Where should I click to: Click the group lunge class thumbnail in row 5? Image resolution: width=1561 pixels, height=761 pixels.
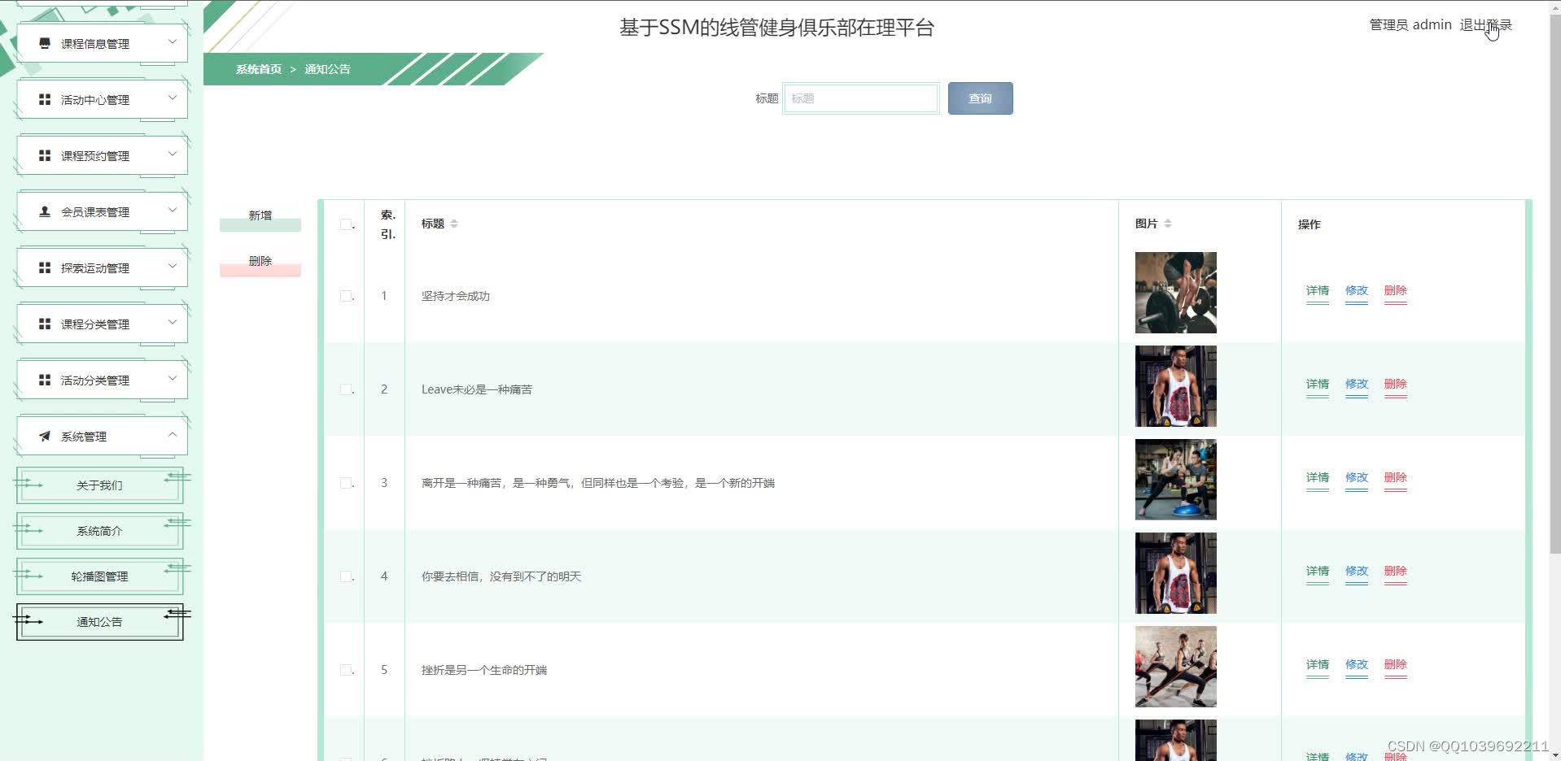pos(1176,667)
